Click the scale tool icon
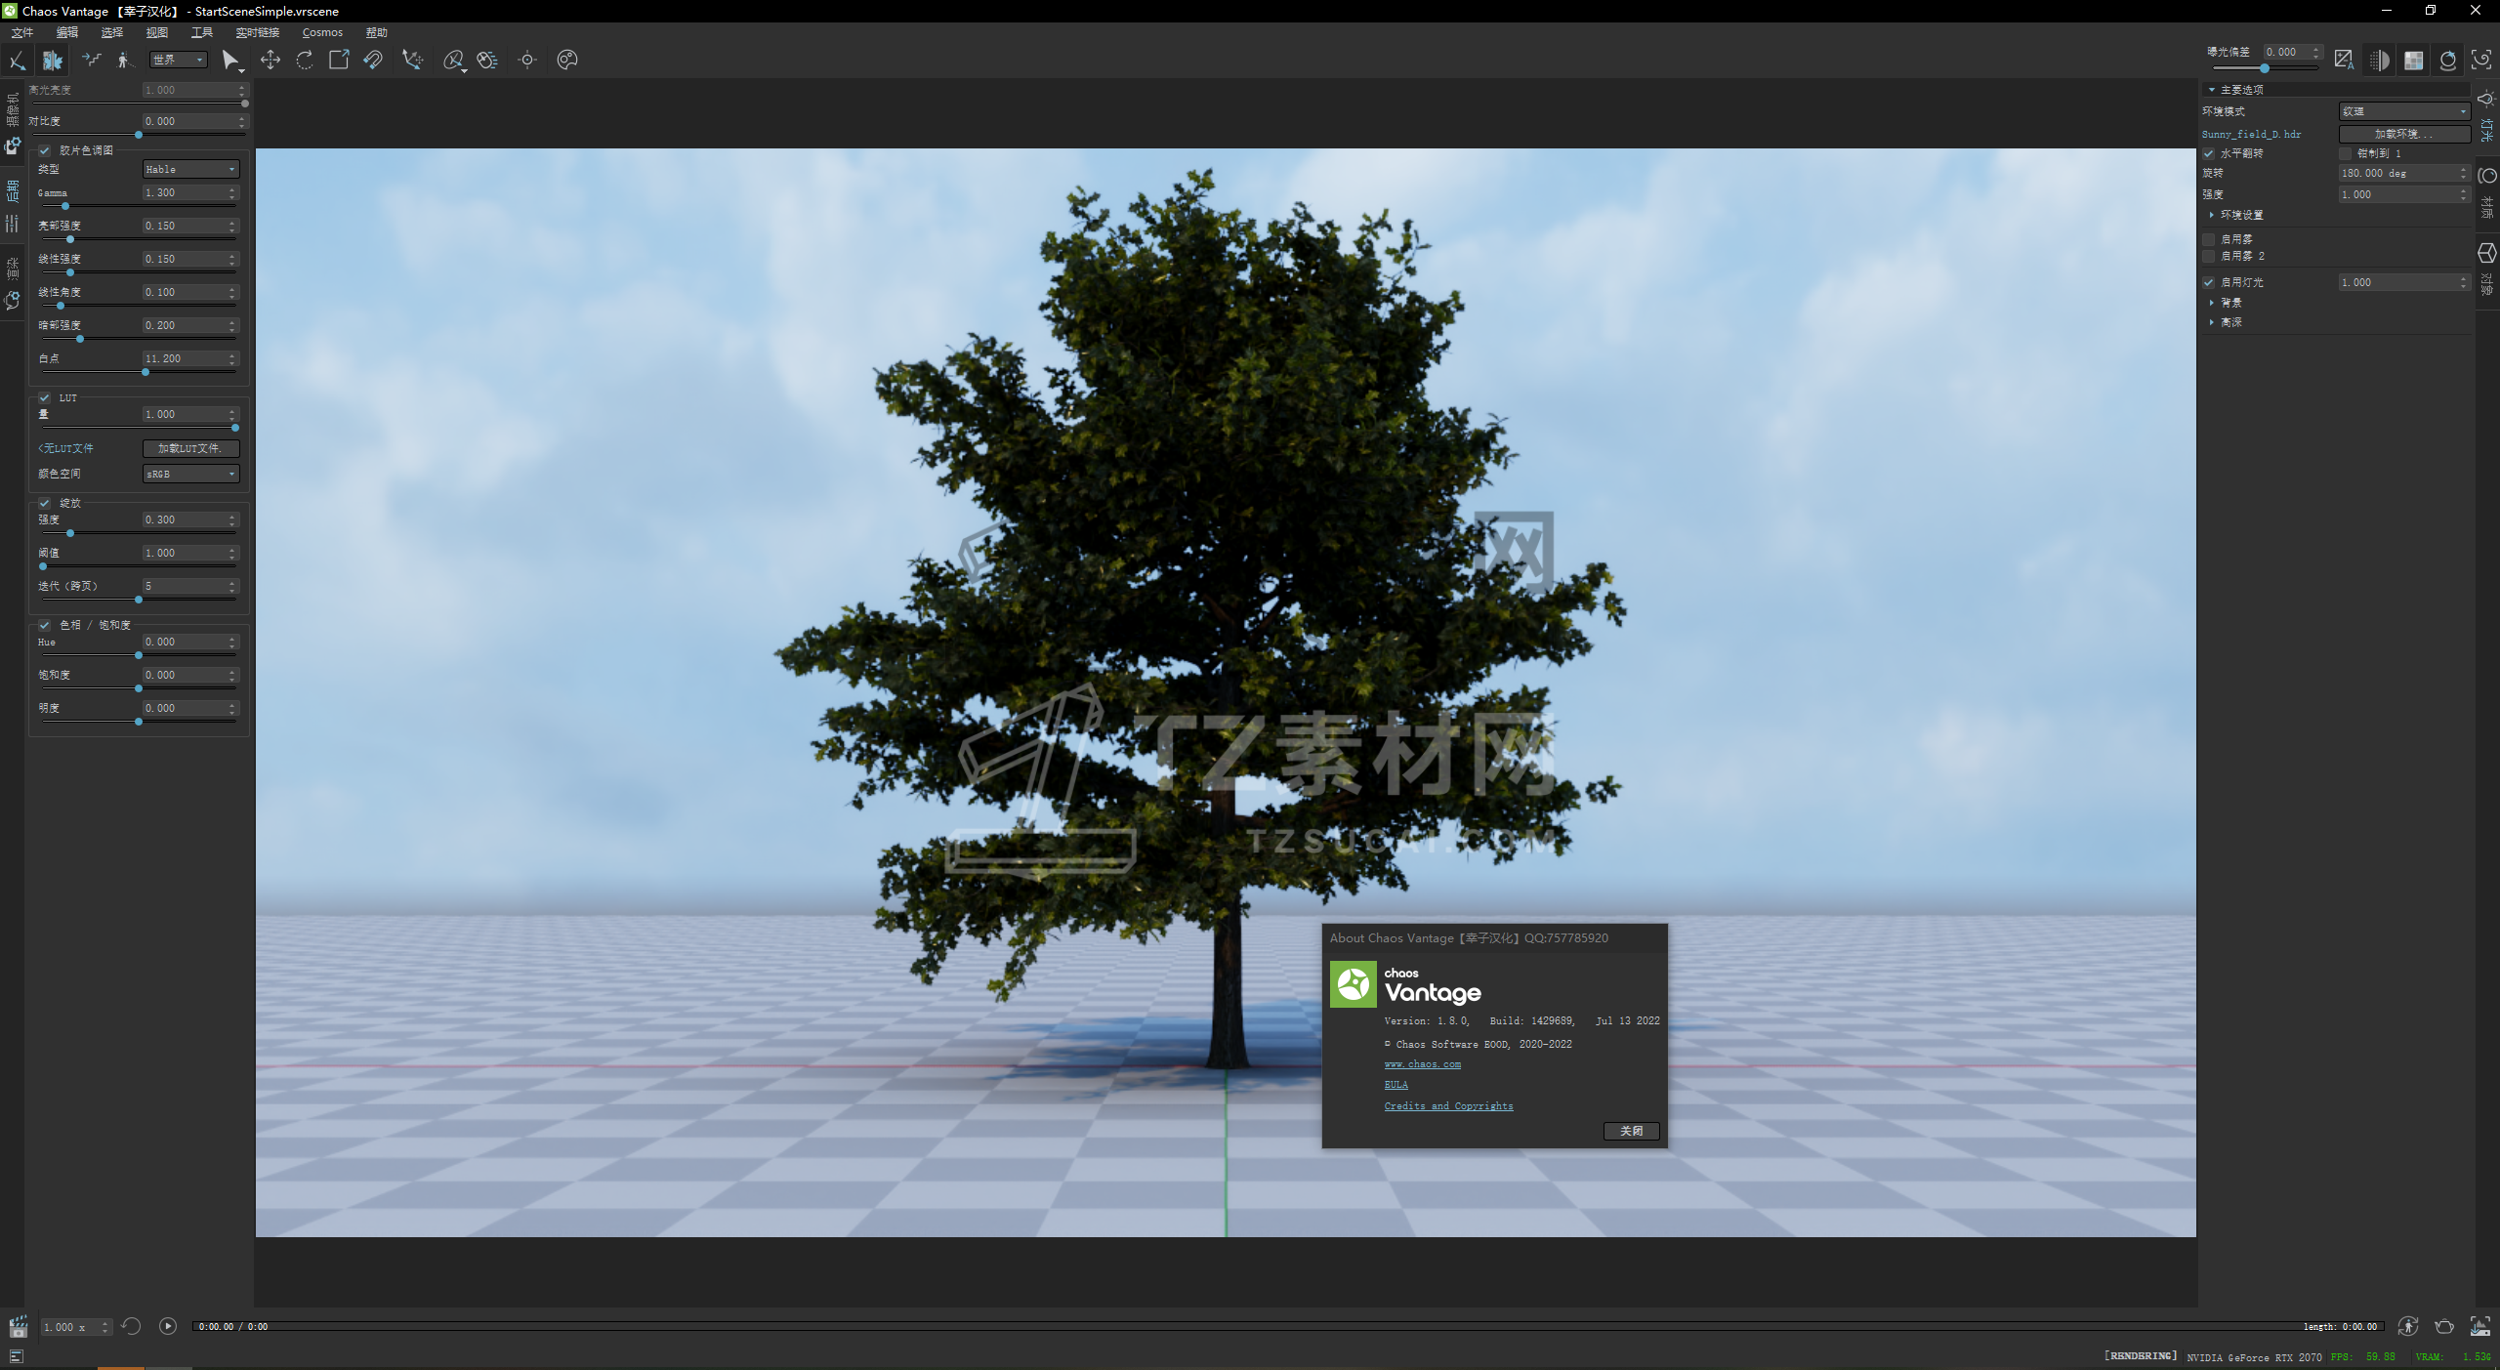 pos(339,61)
